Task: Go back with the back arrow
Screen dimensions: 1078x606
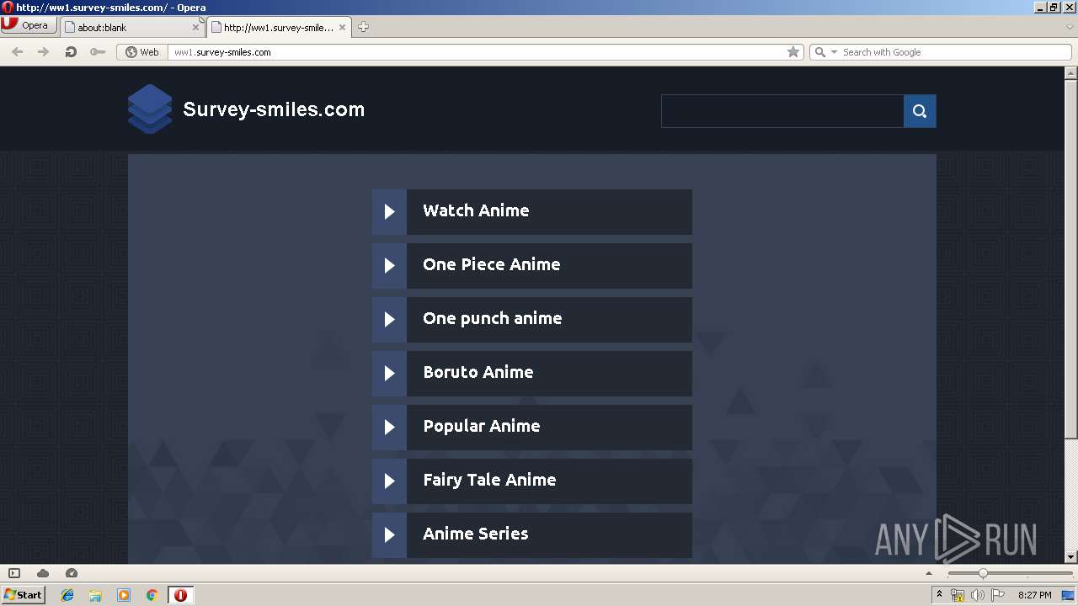Action: 17,52
